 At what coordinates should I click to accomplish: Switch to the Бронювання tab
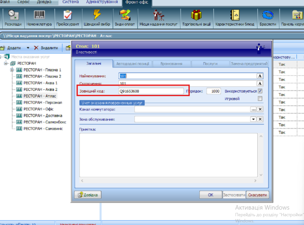(171, 63)
